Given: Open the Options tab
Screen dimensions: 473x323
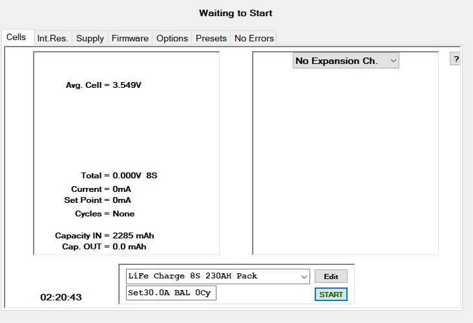Looking at the screenshot, I should click(x=172, y=38).
